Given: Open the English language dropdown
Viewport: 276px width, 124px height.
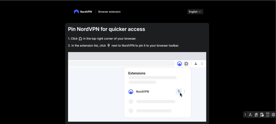Looking at the screenshot, I should pos(195,12).
